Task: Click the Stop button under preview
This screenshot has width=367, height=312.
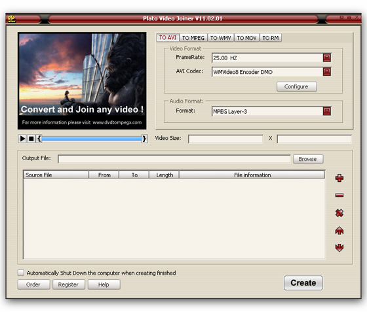Action: point(31,139)
